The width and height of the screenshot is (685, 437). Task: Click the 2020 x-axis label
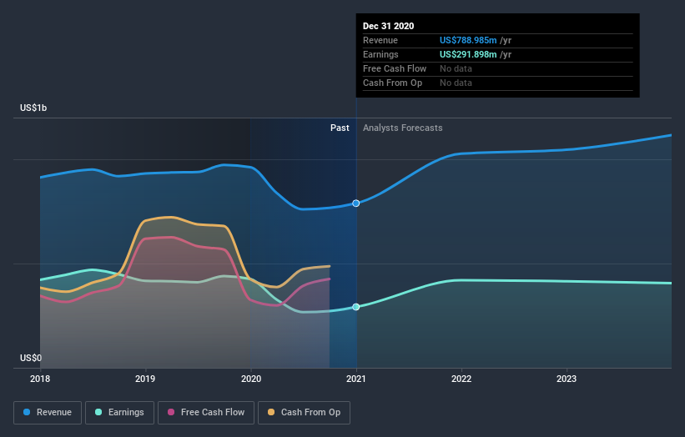pos(251,379)
